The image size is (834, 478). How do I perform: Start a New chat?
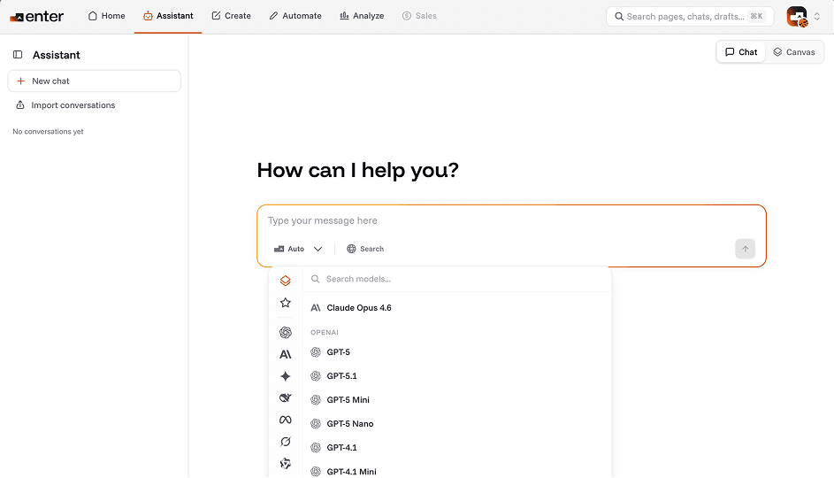coord(94,81)
